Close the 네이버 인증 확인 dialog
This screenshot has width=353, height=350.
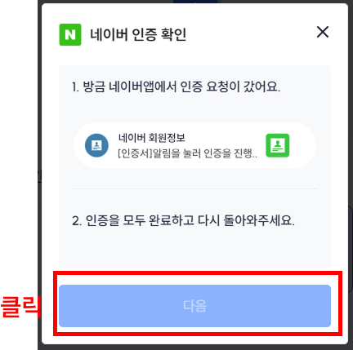pos(323,32)
